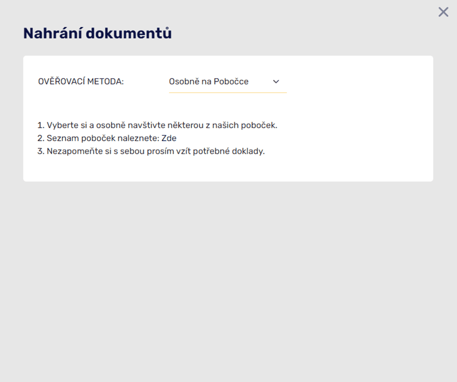The height and width of the screenshot is (382, 457).
Task: Click the 'OVĚŘOVACÍ METODA:' label
Action: [81, 81]
